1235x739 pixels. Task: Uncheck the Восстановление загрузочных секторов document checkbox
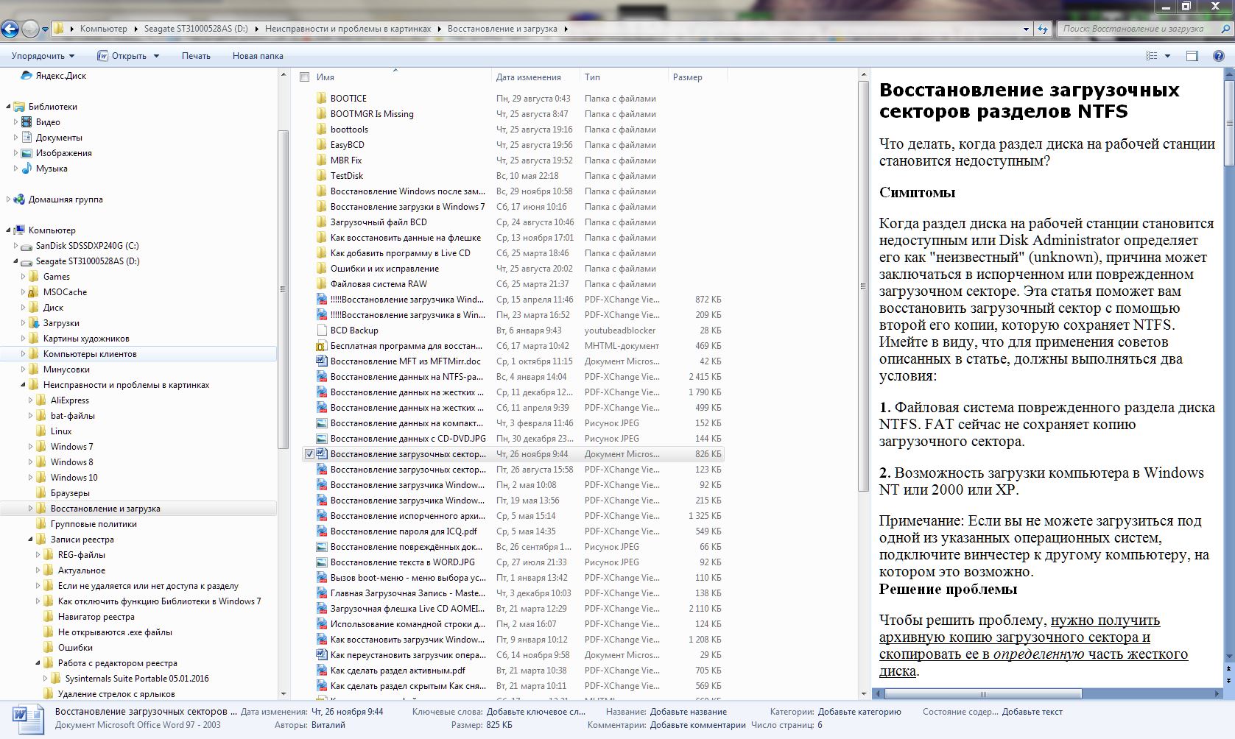coord(309,454)
